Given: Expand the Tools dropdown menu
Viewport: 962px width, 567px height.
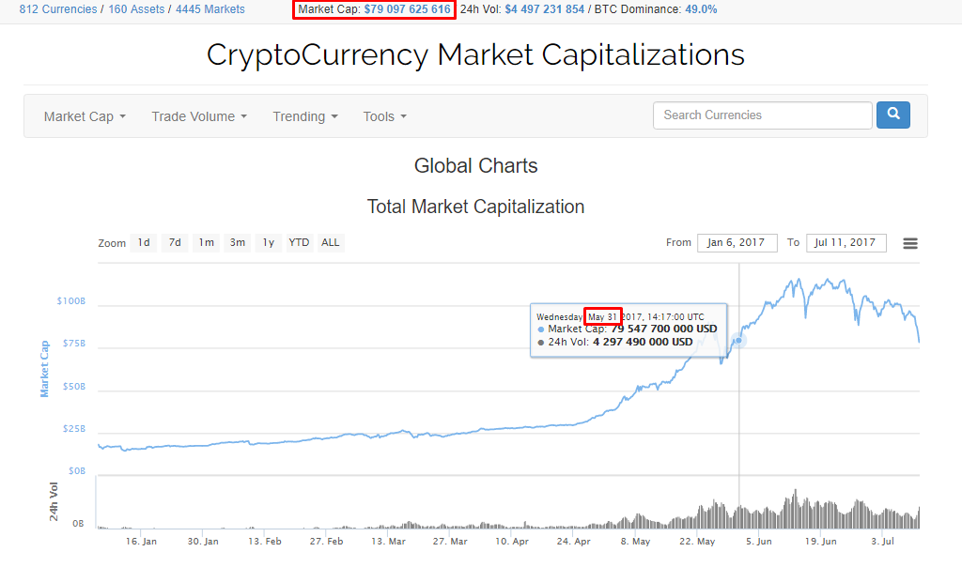Looking at the screenshot, I should coord(385,116).
